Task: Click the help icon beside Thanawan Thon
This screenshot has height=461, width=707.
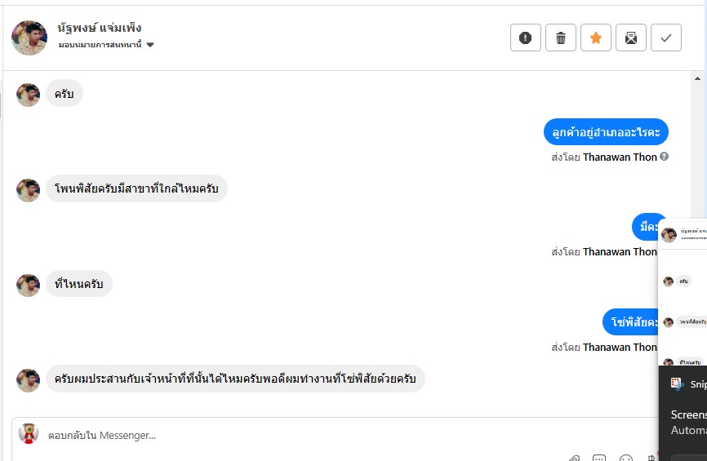Action: coord(665,157)
